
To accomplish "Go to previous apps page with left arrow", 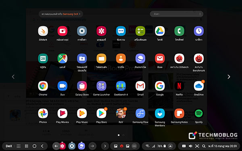I will (13, 77).
